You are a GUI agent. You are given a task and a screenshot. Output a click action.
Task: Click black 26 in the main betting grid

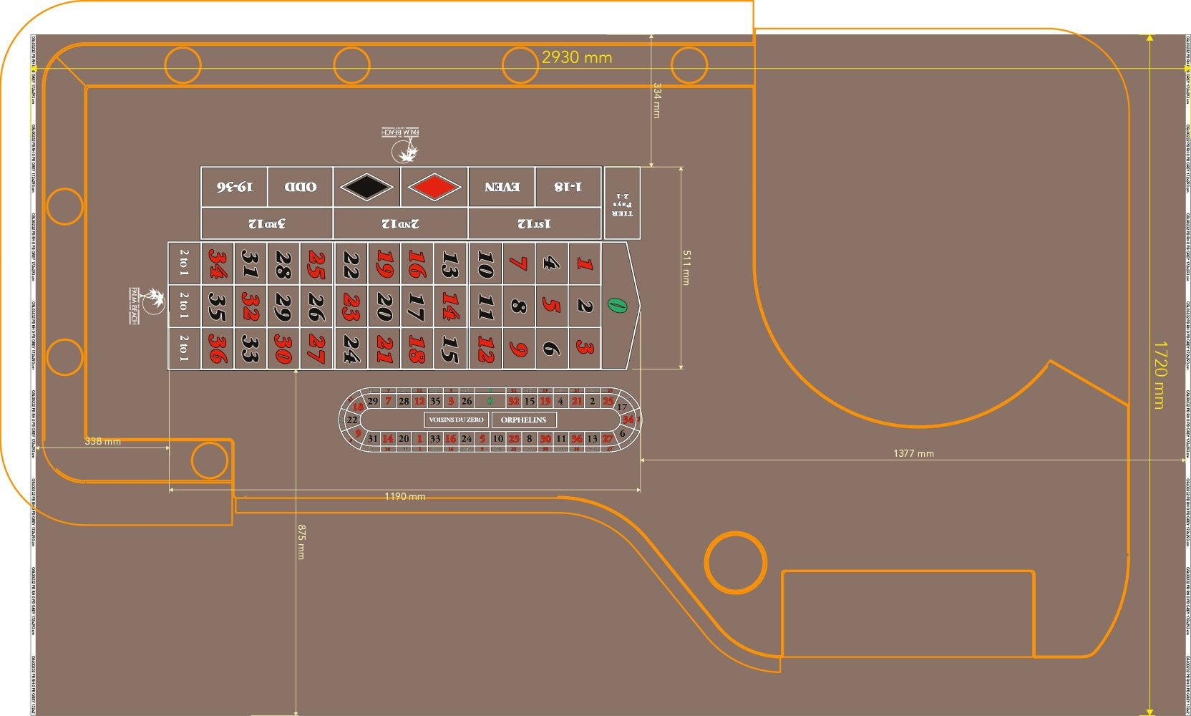coord(316,306)
